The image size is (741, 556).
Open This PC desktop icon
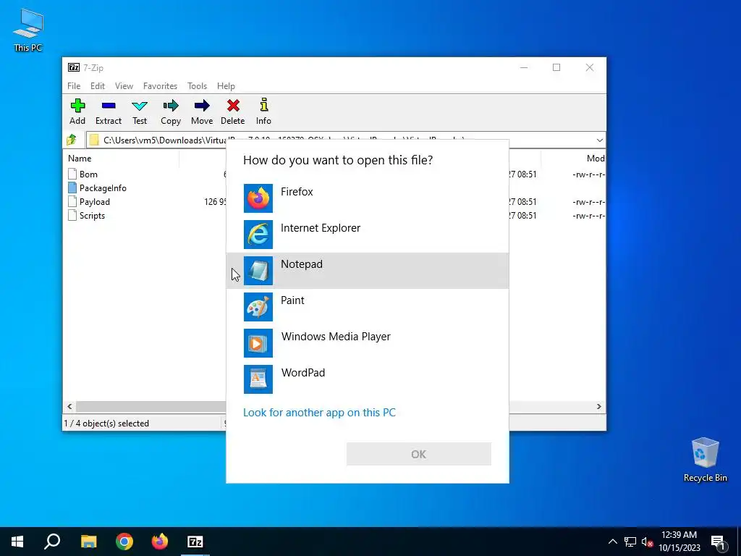[x=28, y=30]
